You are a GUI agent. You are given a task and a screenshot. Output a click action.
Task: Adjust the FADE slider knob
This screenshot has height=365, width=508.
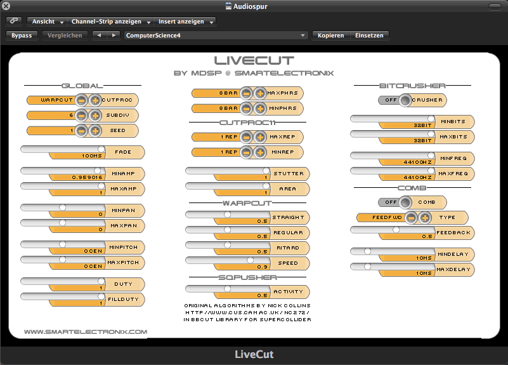101,149
